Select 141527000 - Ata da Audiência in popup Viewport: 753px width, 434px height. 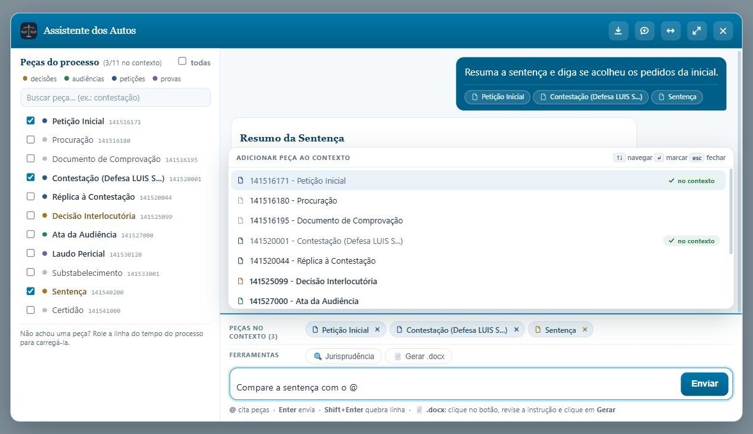pyautogui.click(x=478, y=301)
